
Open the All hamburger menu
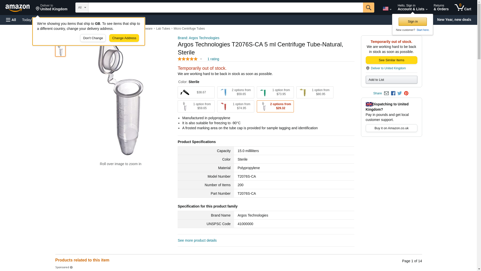[x=11, y=20]
